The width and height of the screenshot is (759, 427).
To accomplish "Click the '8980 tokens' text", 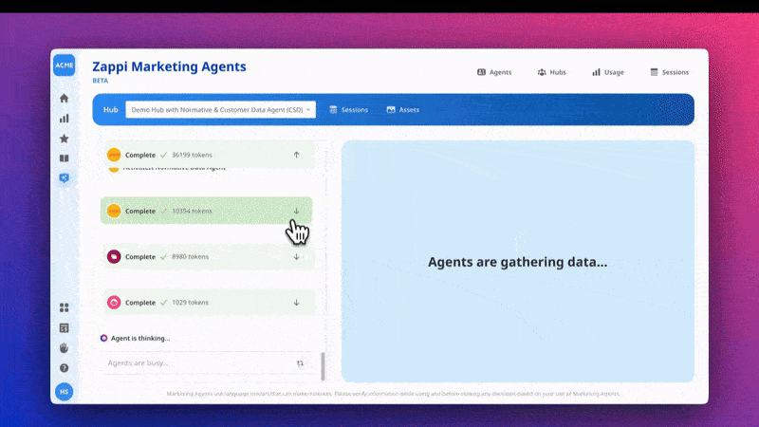I will click(x=191, y=256).
